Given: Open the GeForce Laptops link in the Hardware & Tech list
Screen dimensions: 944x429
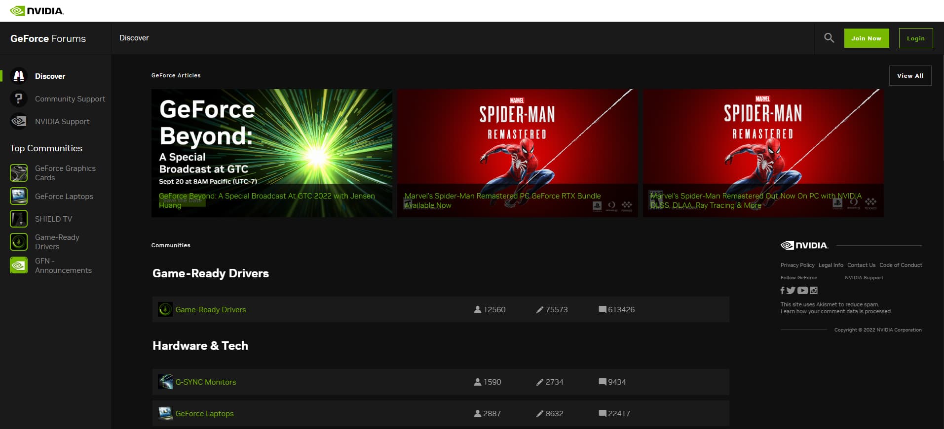Looking at the screenshot, I should click(205, 414).
